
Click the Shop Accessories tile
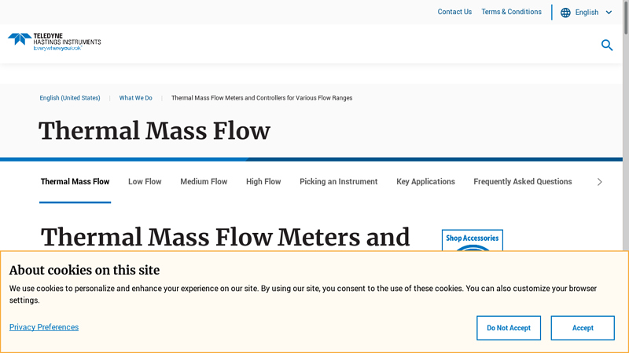coord(473,240)
